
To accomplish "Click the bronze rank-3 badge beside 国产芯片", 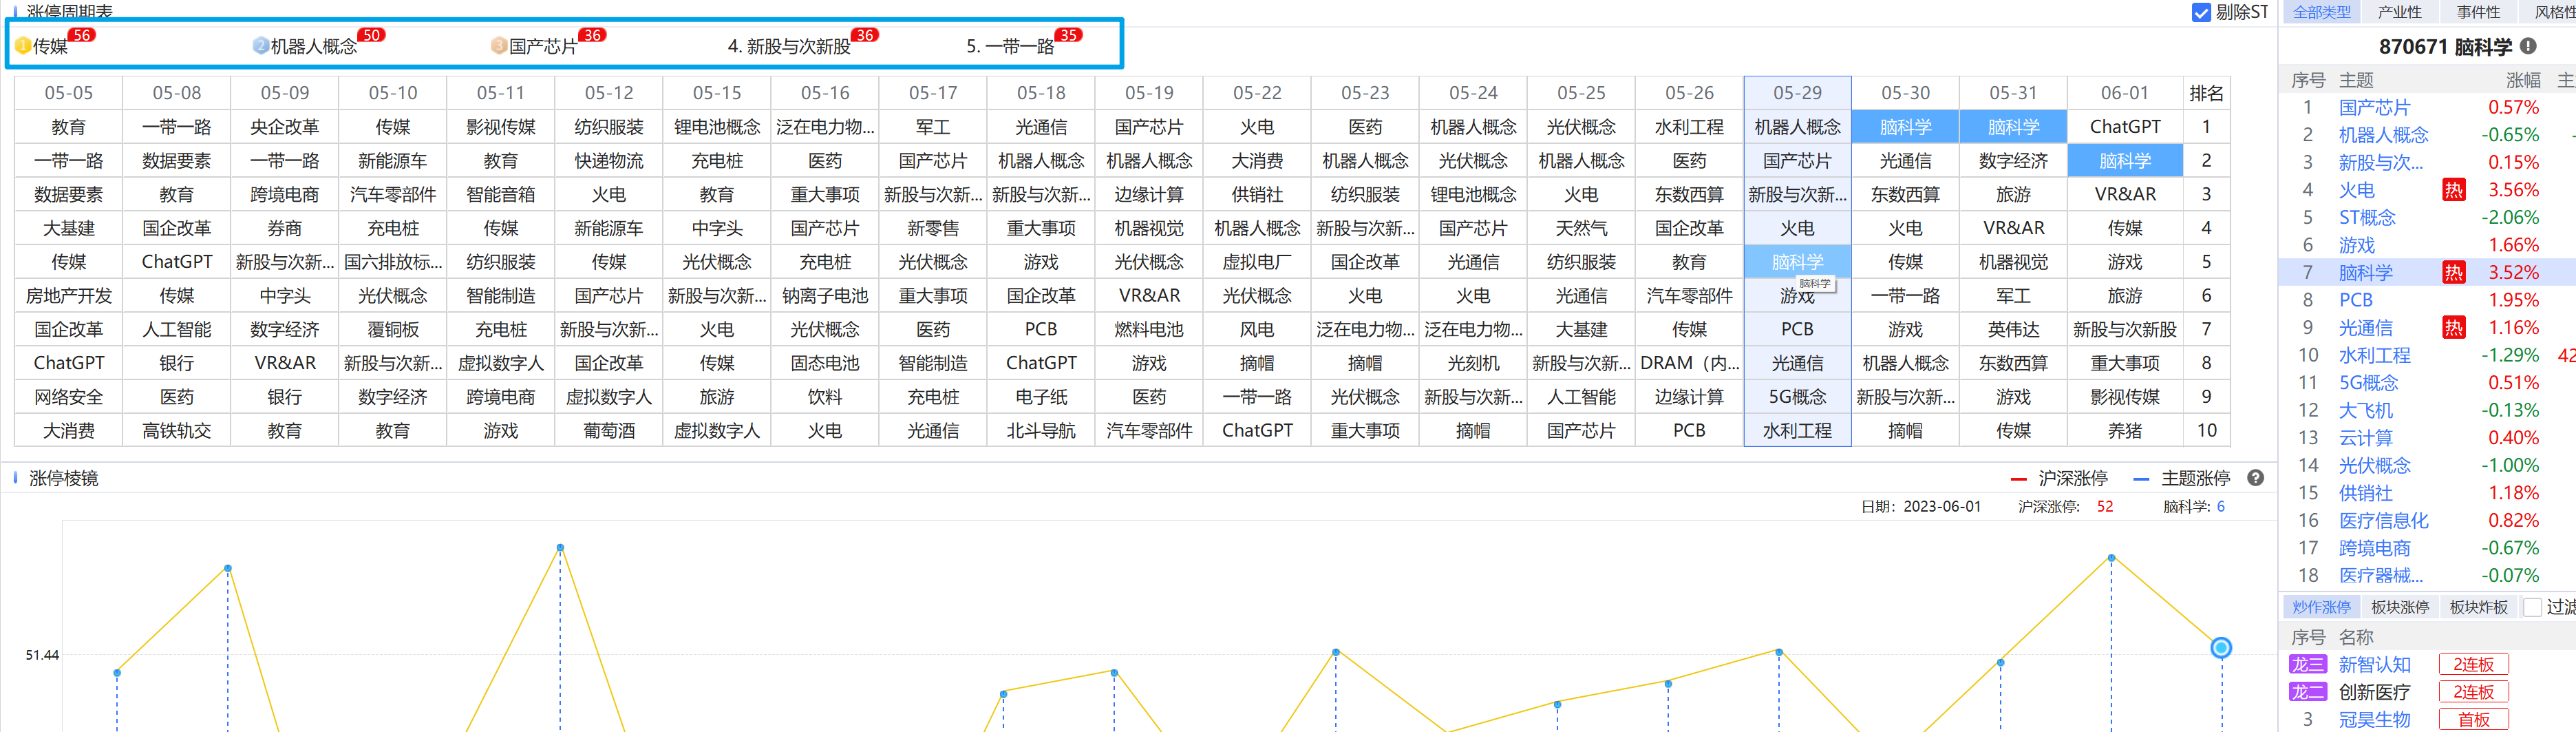I will click(498, 46).
